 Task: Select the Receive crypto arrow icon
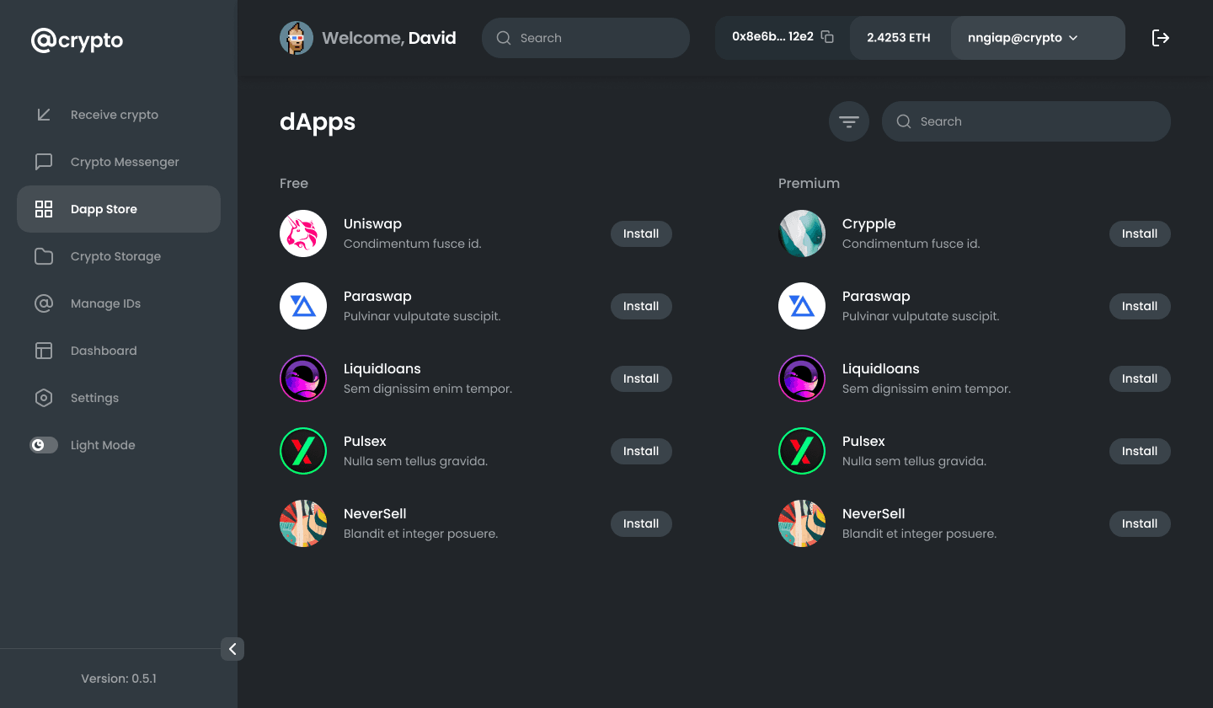pyautogui.click(x=44, y=115)
